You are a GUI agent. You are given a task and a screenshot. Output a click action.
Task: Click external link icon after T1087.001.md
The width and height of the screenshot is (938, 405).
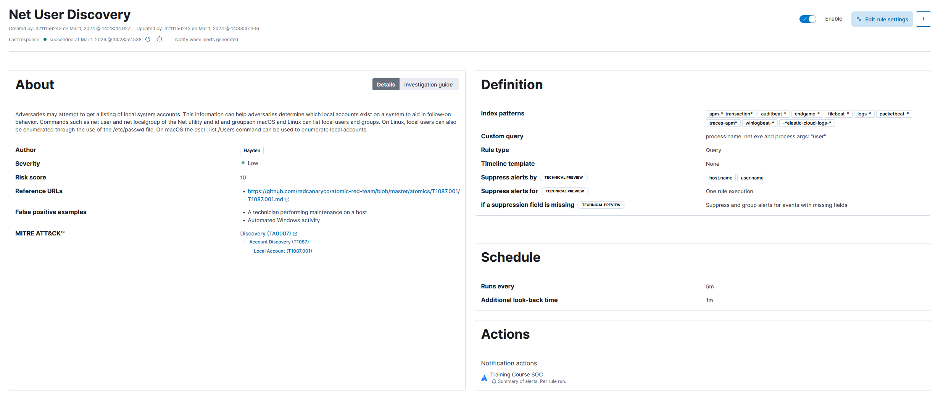pos(287,200)
